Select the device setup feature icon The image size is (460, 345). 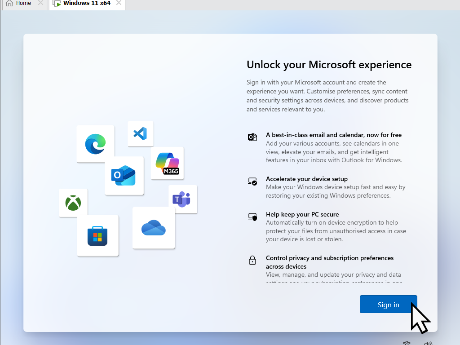pyautogui.click(x=252, y=181)
